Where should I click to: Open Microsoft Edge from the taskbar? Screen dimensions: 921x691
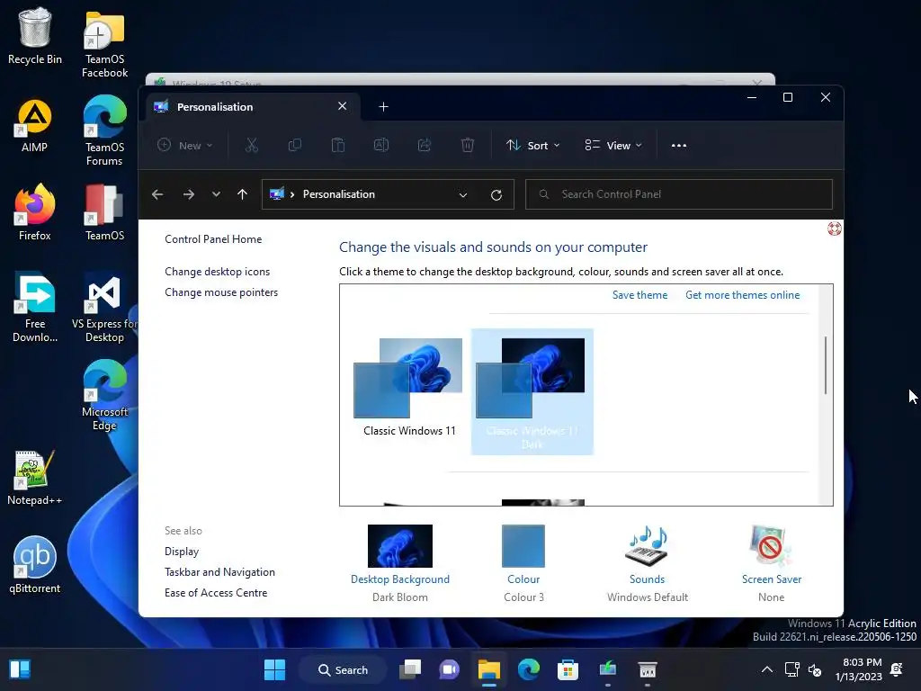(x=529, y=669)
